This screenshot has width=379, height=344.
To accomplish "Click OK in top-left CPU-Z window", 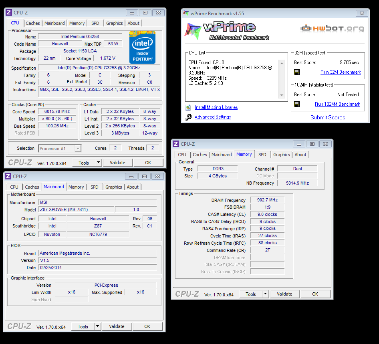I will click(x=148, y=163).
